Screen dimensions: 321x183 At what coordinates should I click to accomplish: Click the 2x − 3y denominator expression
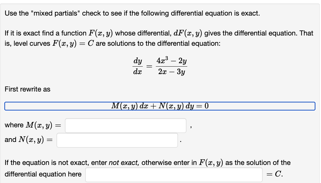tap(172, 72)
